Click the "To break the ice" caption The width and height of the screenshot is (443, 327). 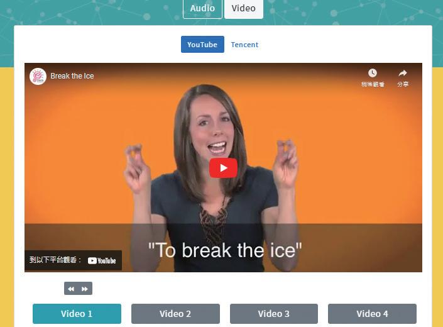(x=225, y=250)
